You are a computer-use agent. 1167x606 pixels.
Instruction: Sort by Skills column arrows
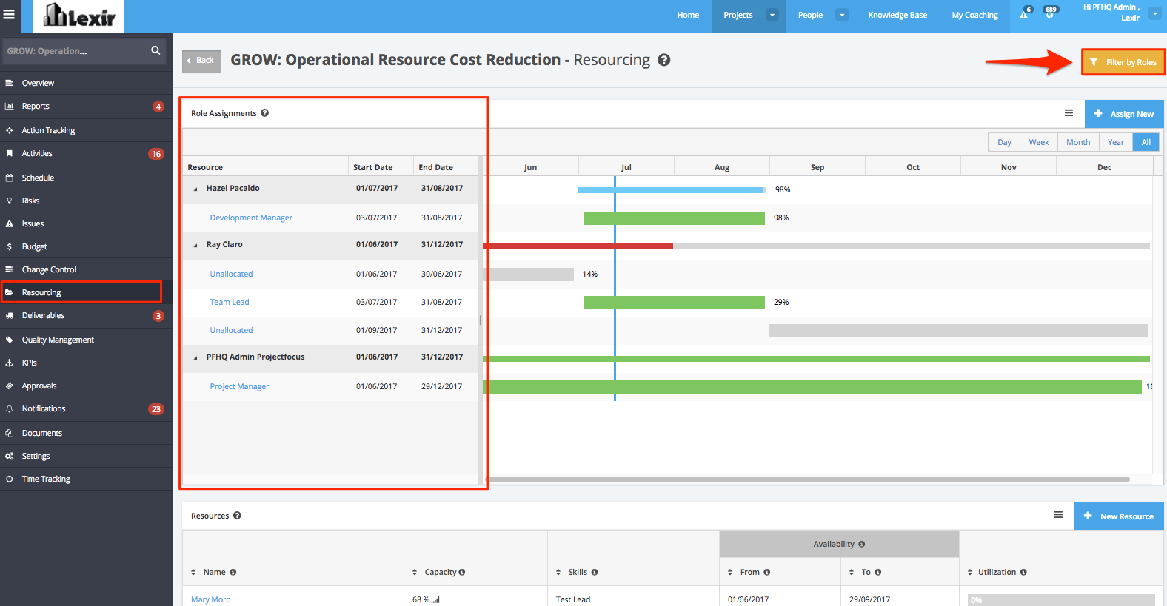[x=558, y=572]
